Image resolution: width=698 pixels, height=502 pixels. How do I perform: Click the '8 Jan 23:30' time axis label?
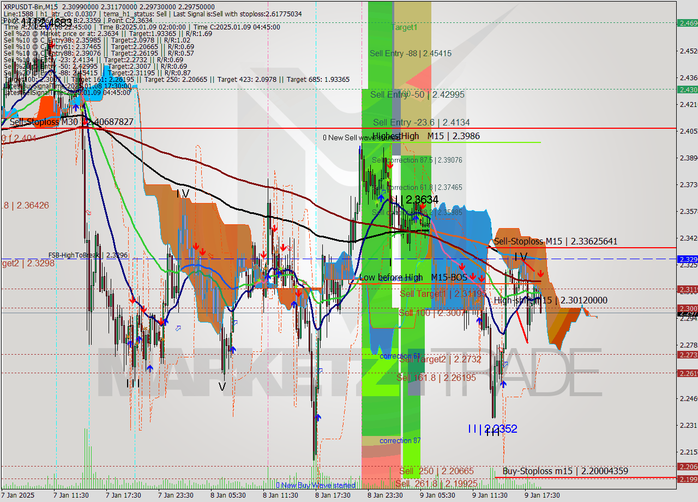(385, 495)
